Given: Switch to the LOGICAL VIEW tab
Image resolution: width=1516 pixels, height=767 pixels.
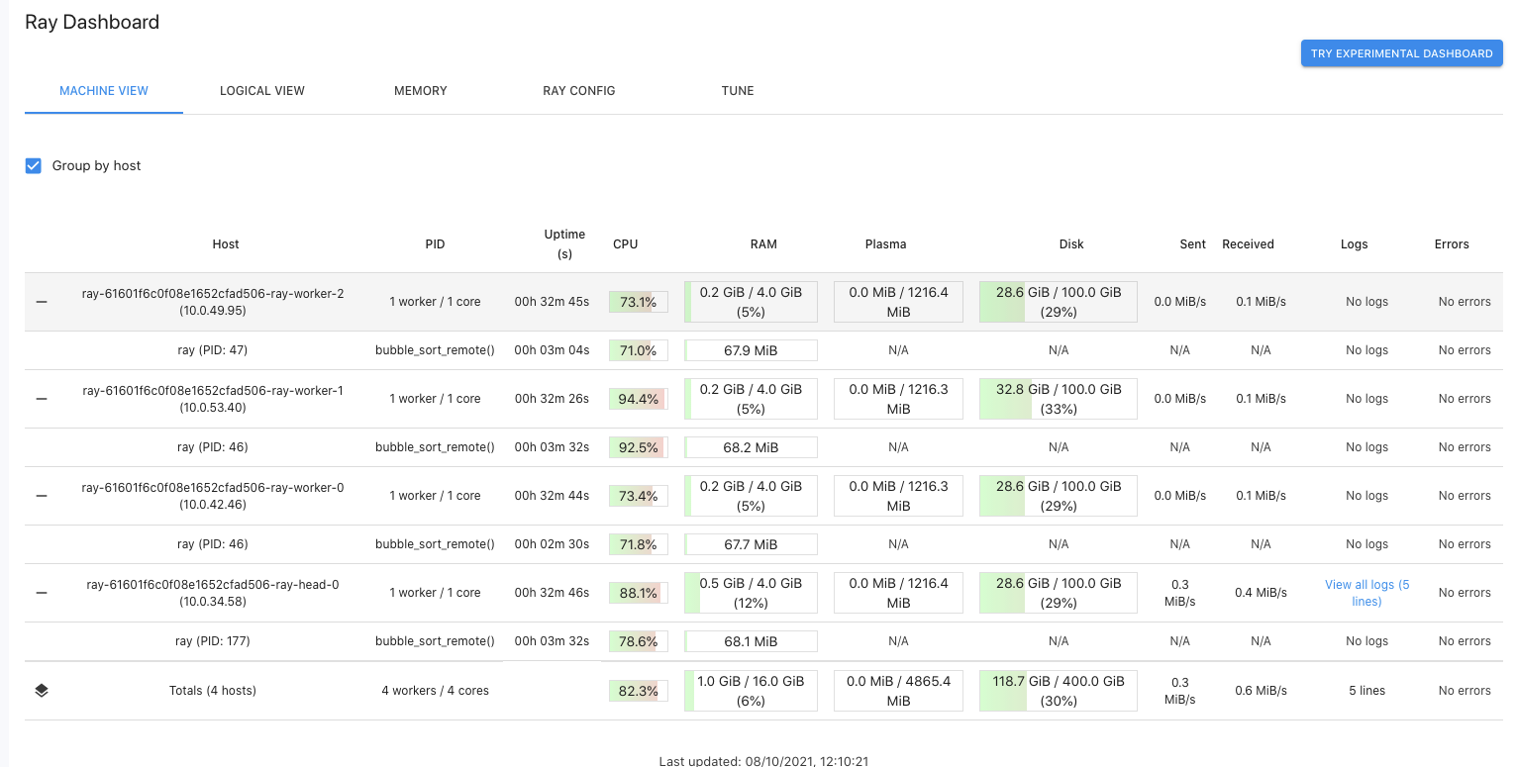Looking at the screenshot, I should (x=261, y=90).
